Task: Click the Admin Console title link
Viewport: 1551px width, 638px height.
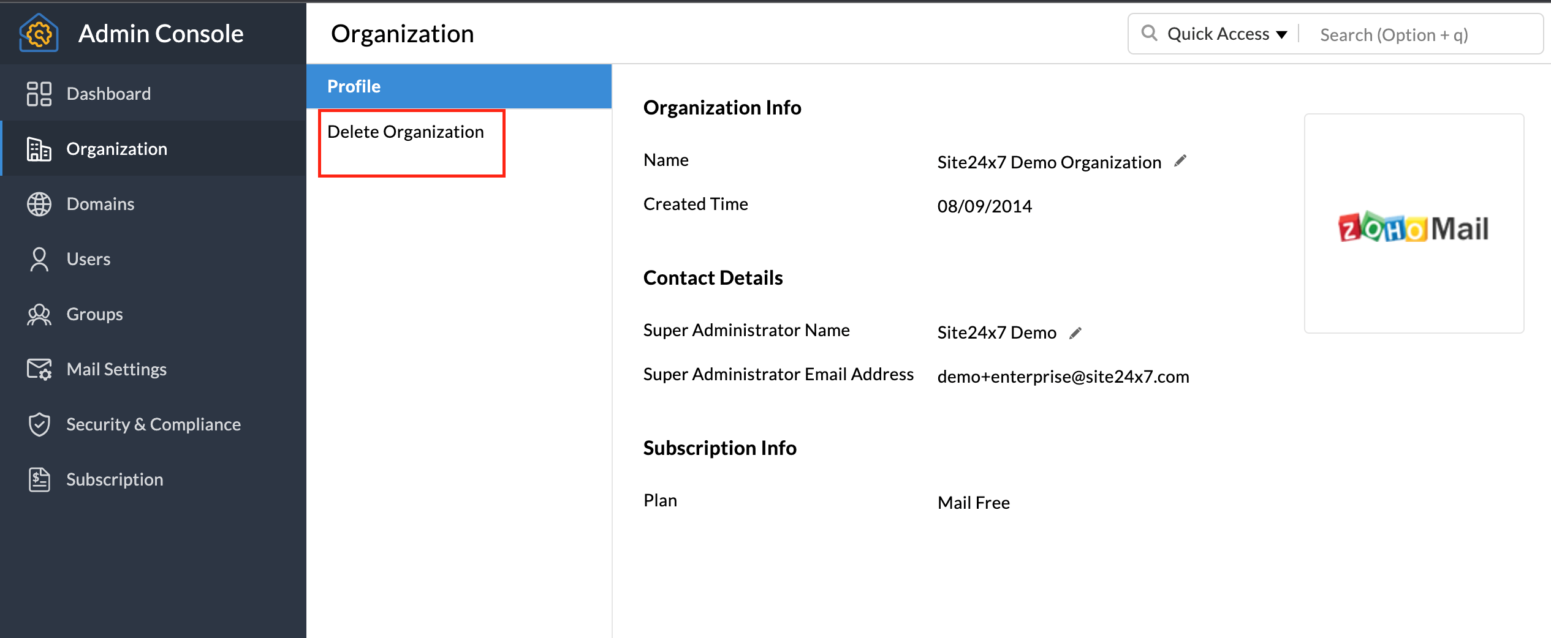Action: tap(161, 34)
